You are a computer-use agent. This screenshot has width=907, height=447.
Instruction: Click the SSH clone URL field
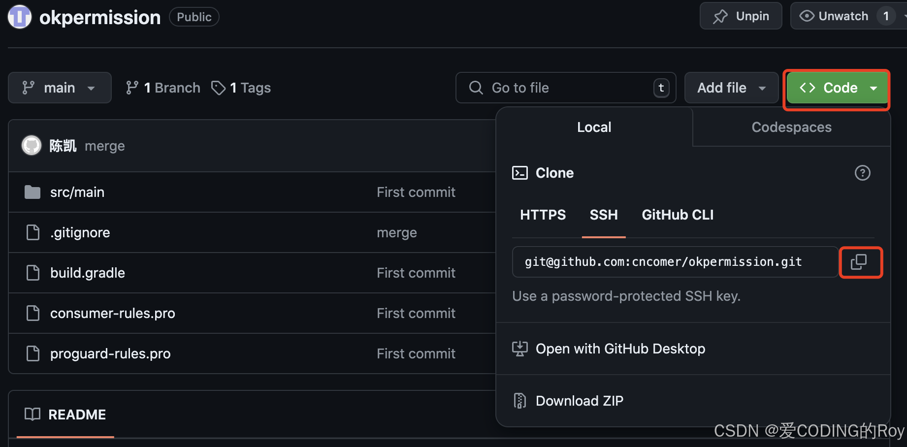pyautogui.click(x=675, y=262)
